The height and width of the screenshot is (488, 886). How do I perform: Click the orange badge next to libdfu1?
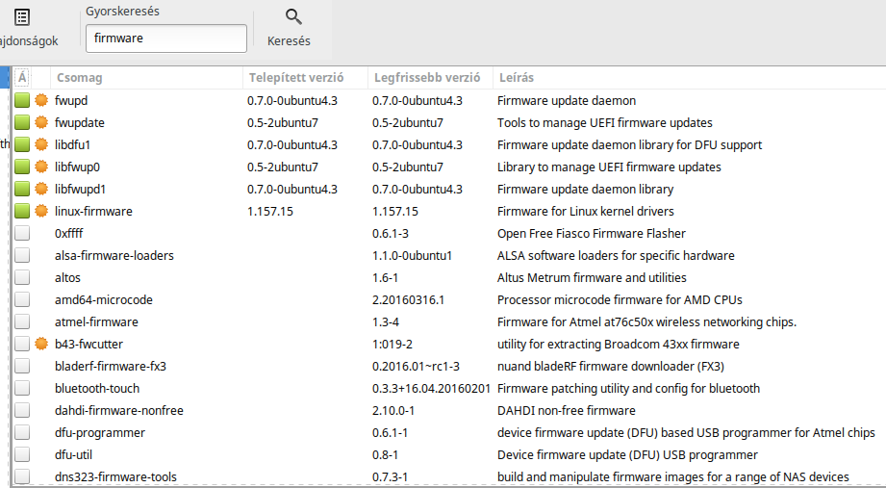tap(41, 144)
